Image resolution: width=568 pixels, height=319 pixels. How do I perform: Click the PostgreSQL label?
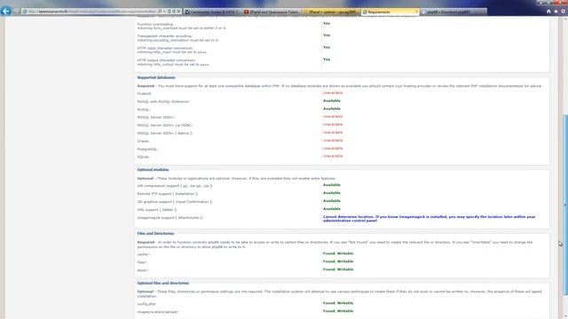[147, 149]
